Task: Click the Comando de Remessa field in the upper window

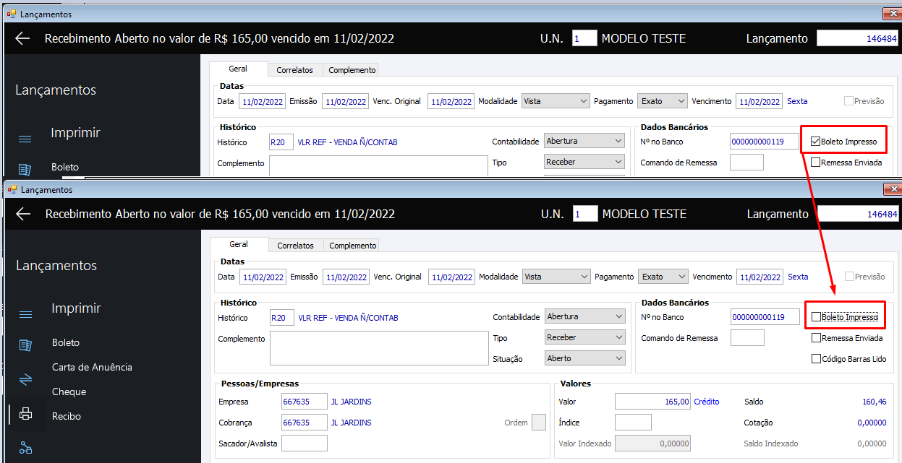Action: [x=746, y=163]
